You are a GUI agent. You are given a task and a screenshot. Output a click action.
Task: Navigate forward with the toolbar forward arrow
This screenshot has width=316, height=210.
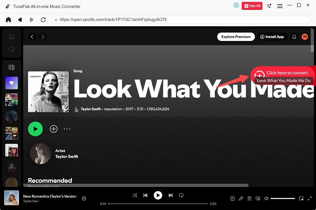point(32,20)
